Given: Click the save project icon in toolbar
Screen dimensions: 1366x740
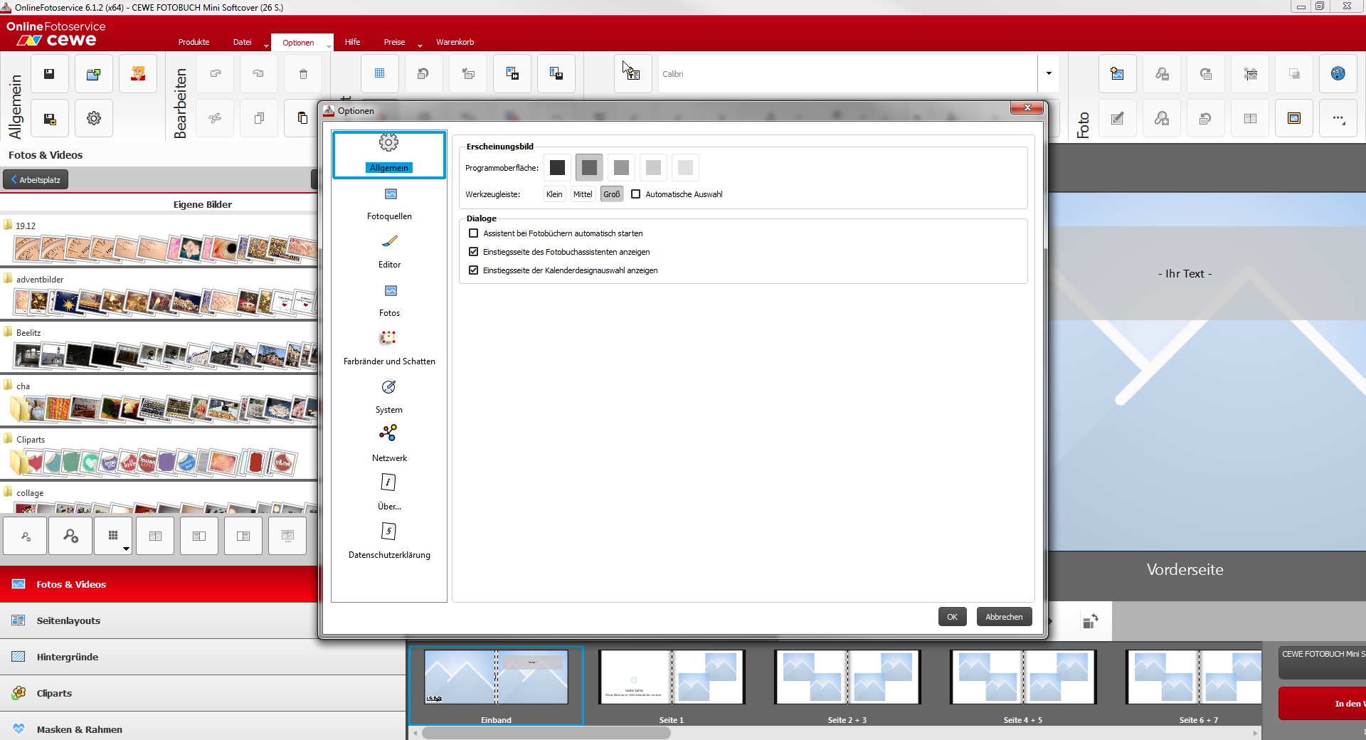Looking at the screenshot, I should point(49,74).
